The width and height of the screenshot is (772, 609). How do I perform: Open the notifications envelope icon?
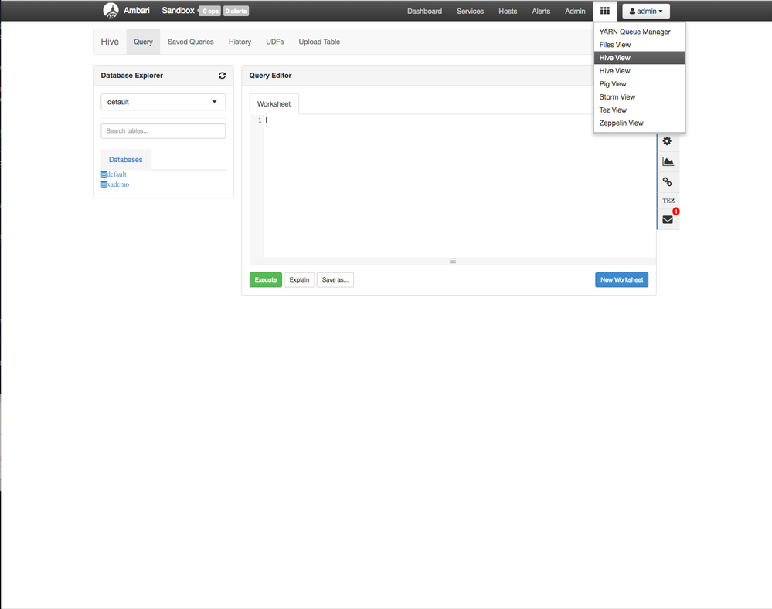tap(668, 219)
